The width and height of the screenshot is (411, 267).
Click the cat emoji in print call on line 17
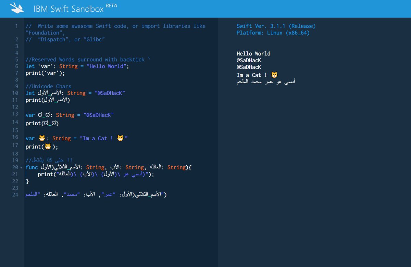(x=48, y=147)
